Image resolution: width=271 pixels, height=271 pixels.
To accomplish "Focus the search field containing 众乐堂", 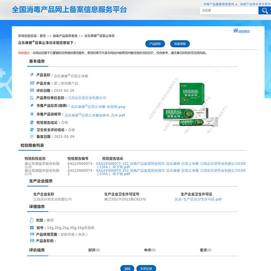I will click(x=229, y=11).
